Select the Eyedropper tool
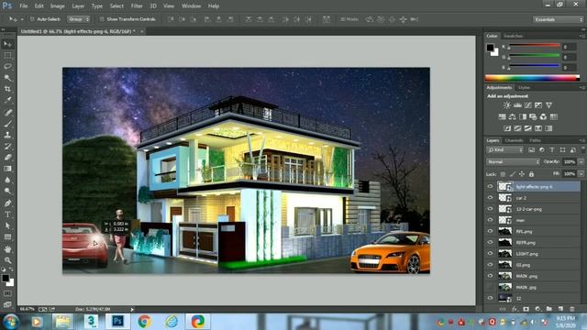This screenshot has width=587, height=330. pyautogui.click(x=7, y=100)
